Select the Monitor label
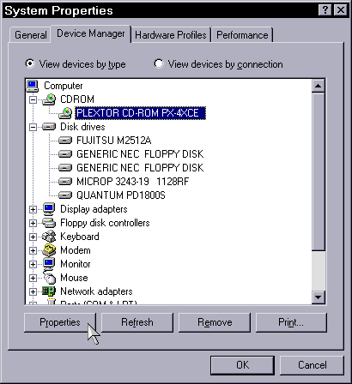This screenshot has height=384, width=352. [x=76, y=264]
